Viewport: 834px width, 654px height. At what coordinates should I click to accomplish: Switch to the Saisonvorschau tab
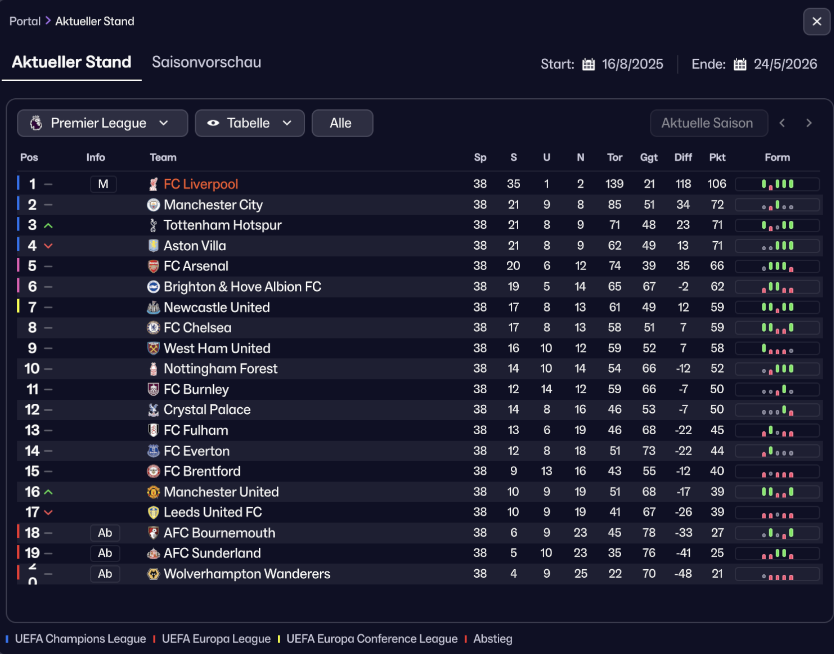pos(207,62)
